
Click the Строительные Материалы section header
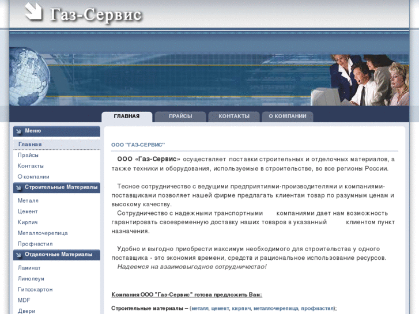[56, 188]
